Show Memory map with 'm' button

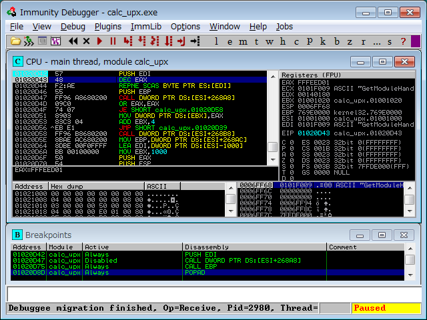click(243, 41)
